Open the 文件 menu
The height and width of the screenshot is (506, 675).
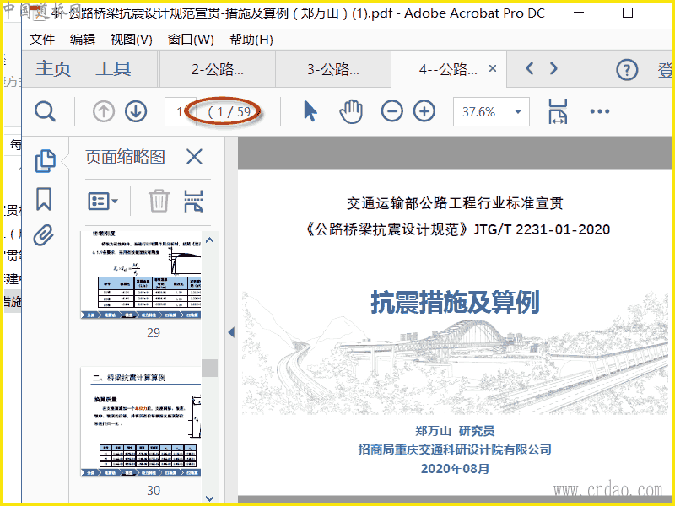point(41,40)
